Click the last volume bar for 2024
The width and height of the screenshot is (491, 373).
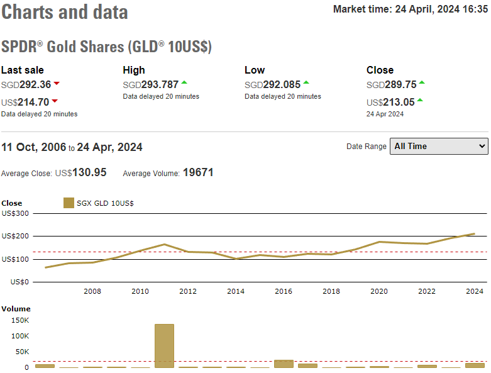(x=475, y=365)
